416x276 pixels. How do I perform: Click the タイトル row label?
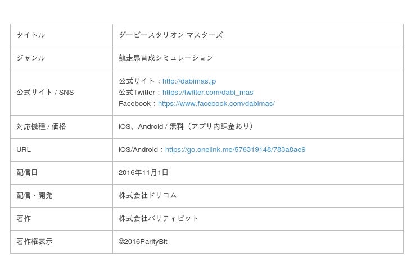click(x=31, y=35)
